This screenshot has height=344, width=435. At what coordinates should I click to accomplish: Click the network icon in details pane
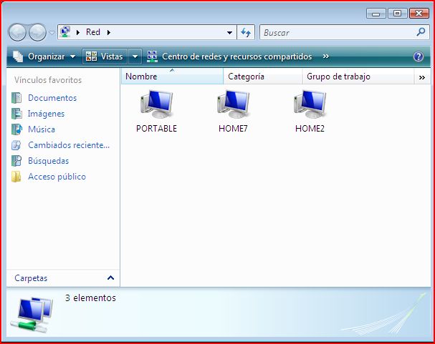click(32, 315)
